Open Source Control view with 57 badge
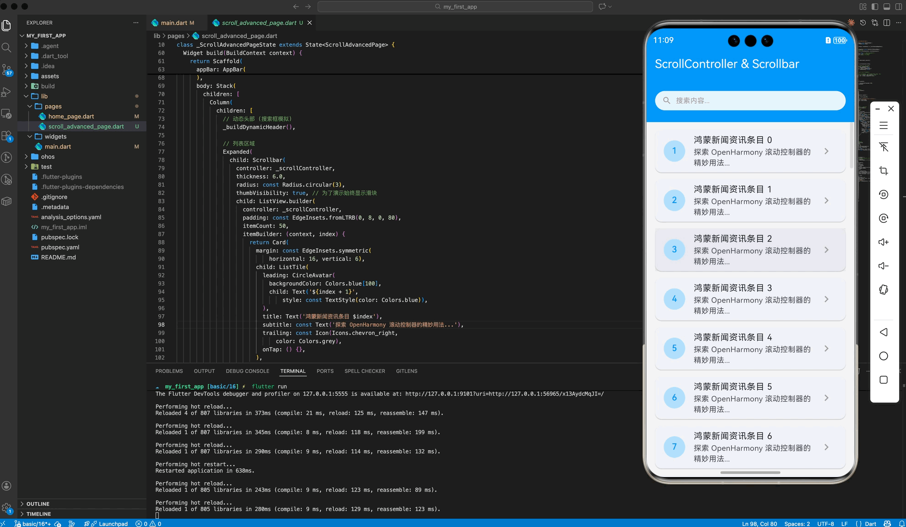 pos(6,70)
